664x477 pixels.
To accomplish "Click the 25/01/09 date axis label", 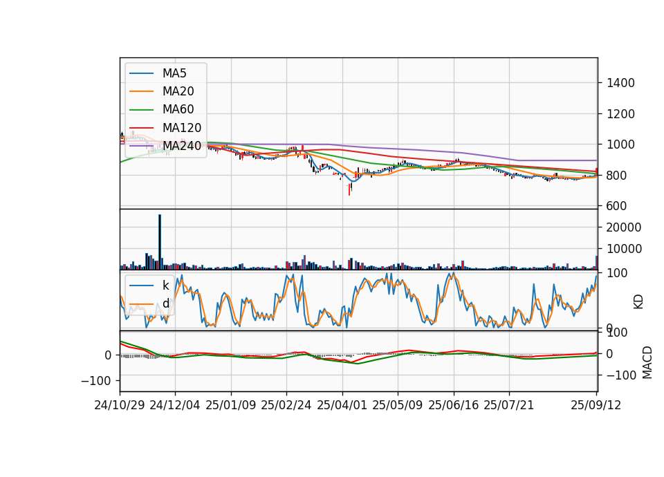I will pos(231,406).
